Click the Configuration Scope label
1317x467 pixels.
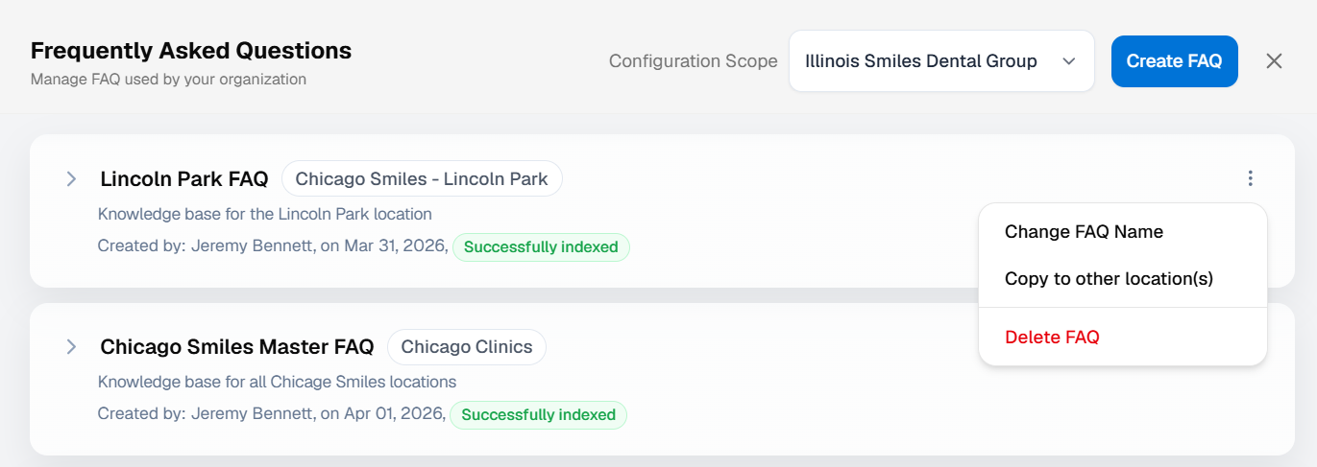pos(693,61)
